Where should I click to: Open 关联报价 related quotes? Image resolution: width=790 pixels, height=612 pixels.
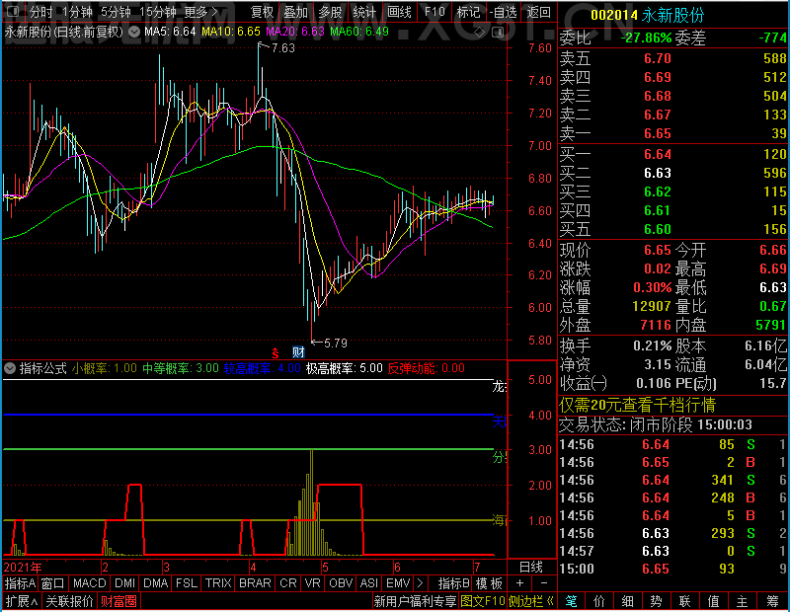(69, 601)
